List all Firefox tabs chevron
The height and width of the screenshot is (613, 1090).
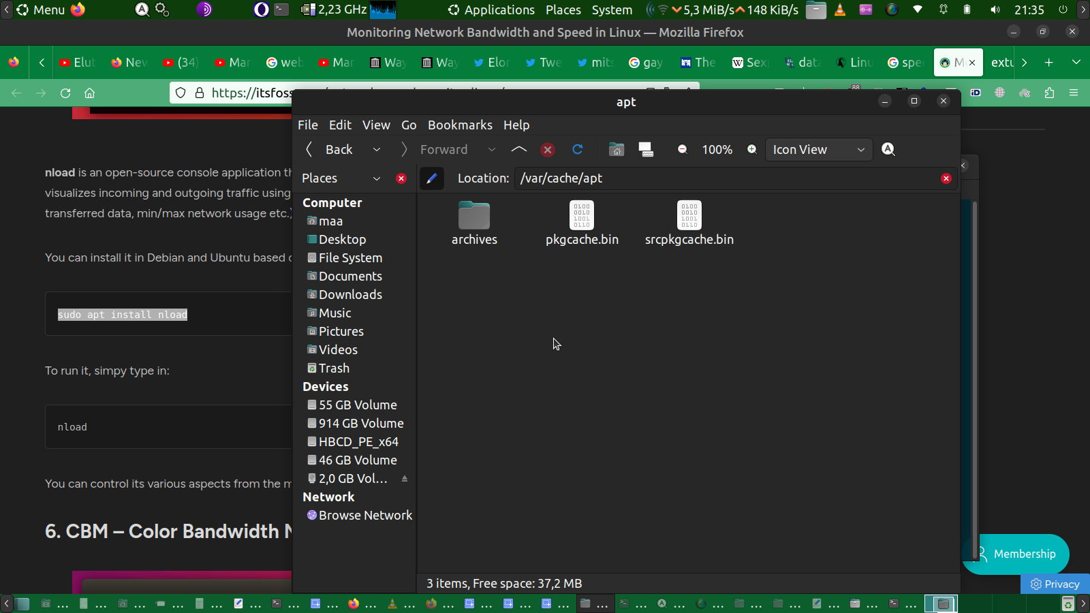(1076, 62)
